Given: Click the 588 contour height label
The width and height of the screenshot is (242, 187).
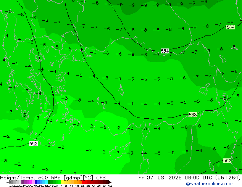Looking at the screenshot, I should point(193,115).
